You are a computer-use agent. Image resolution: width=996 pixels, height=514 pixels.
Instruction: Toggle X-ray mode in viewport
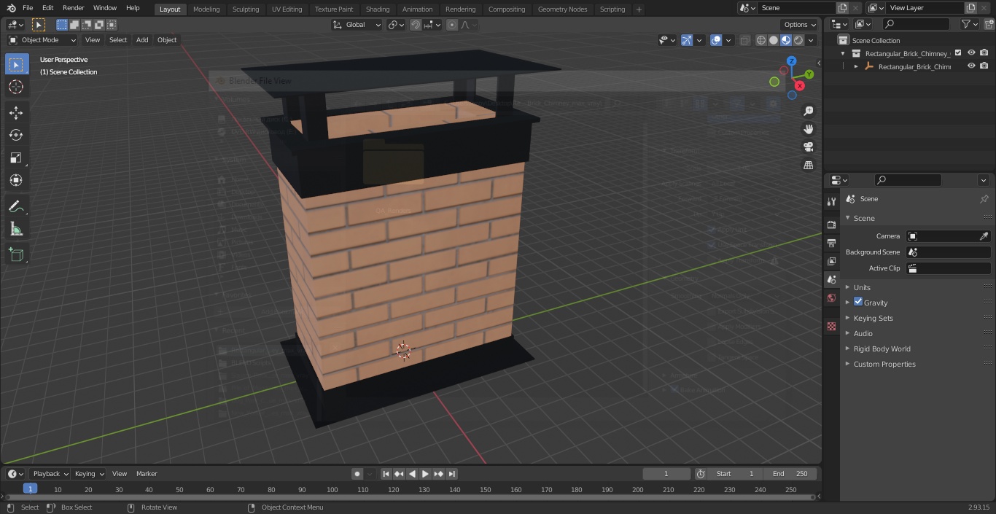(x=744, y=40)
